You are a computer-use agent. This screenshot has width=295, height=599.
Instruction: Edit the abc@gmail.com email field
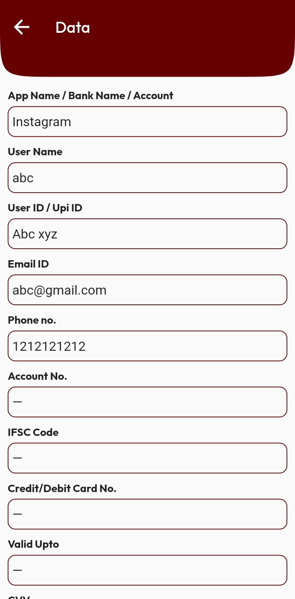coord(147,290)
